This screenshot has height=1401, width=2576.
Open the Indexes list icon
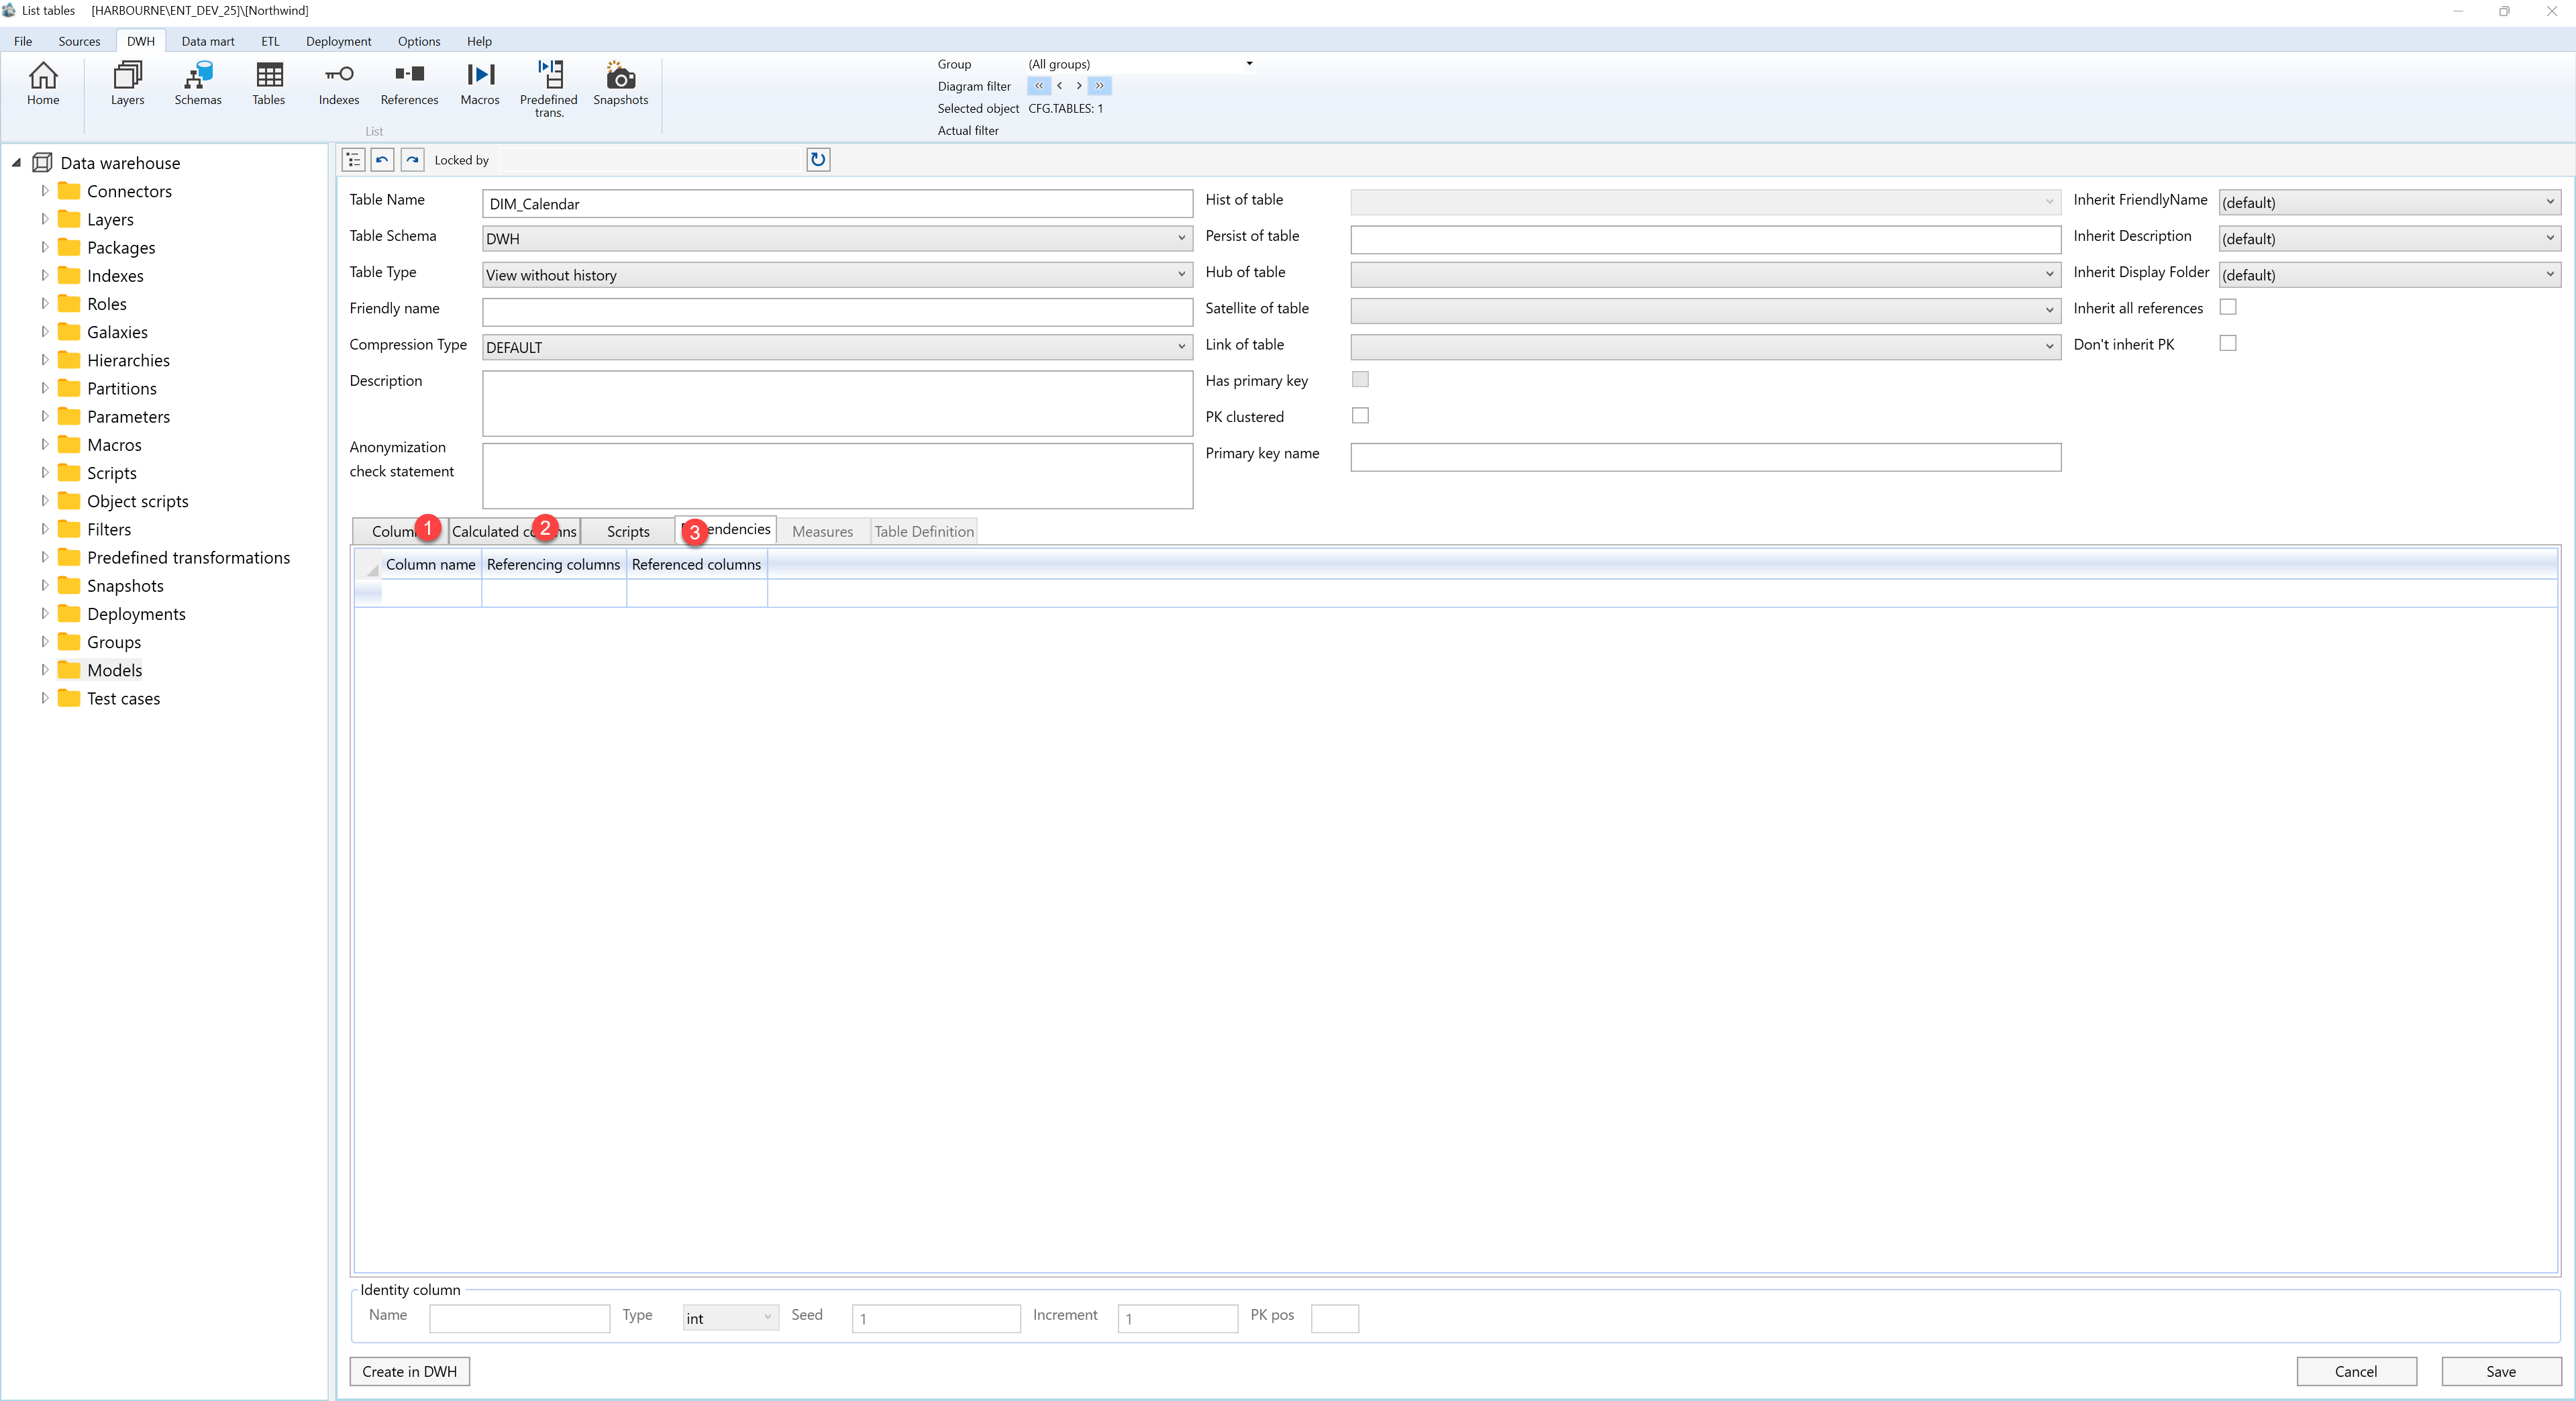point(339,83)
